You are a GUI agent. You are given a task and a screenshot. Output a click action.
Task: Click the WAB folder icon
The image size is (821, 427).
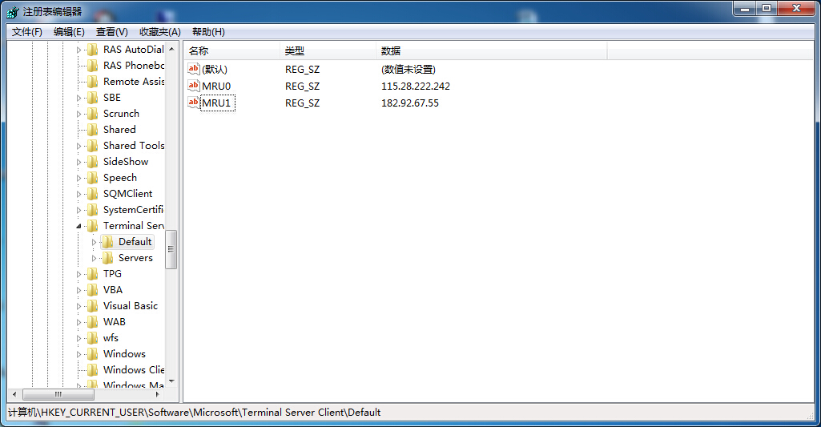93,322
